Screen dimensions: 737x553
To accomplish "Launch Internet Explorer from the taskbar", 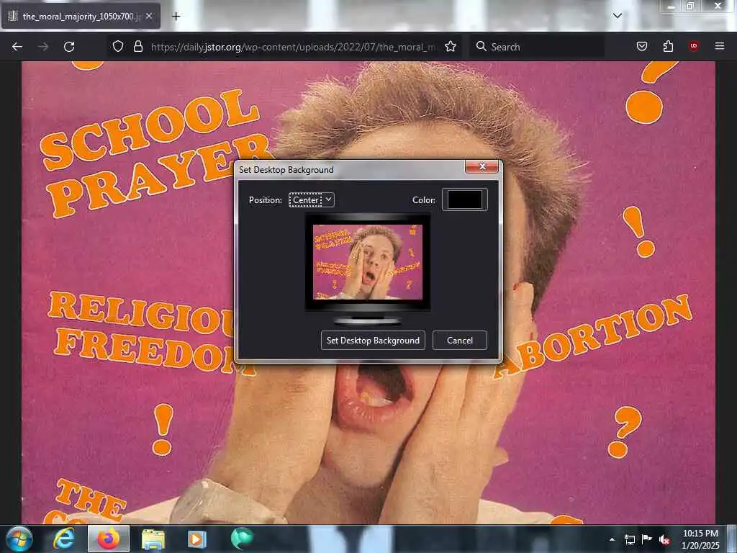I will click(x=63, y=539).
